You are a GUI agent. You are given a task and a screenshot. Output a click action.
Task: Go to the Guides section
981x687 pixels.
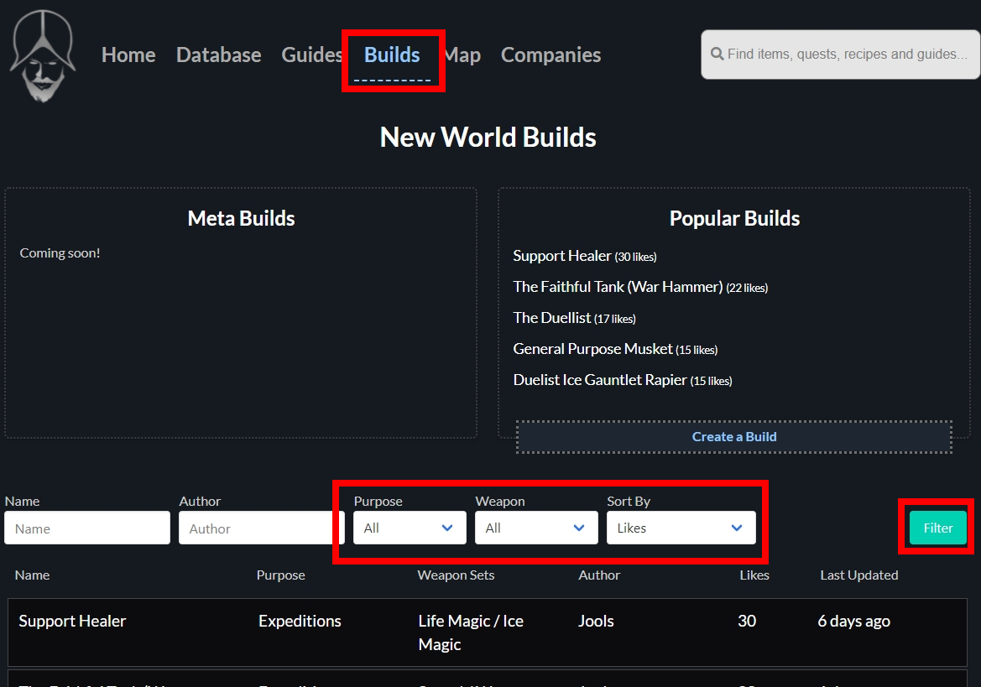point(311,55)
